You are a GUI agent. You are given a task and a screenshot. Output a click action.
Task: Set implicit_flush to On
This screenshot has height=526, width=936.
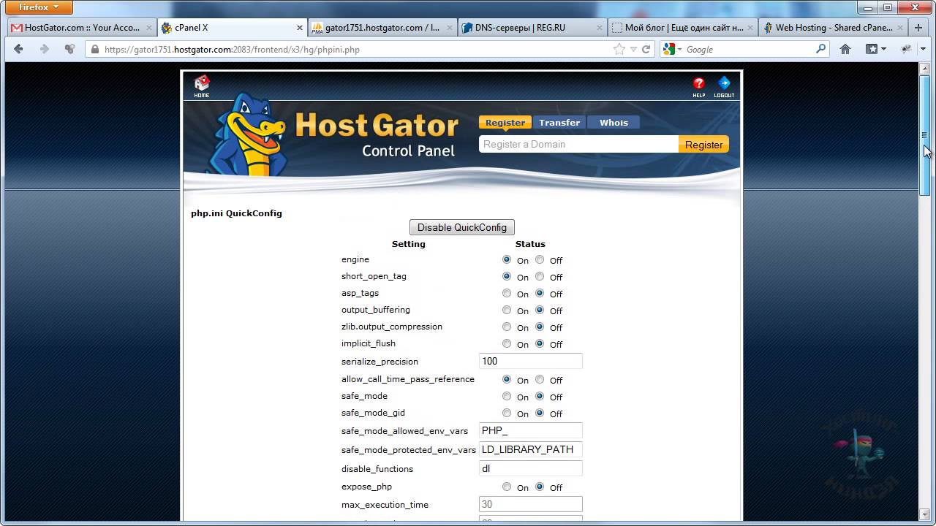507,343
